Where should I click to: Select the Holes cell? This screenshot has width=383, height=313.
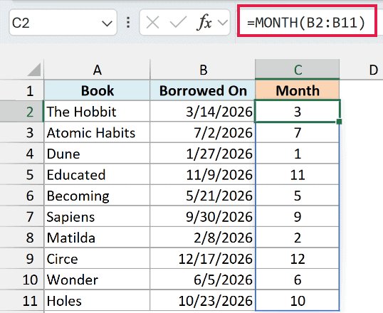point(97,300)
